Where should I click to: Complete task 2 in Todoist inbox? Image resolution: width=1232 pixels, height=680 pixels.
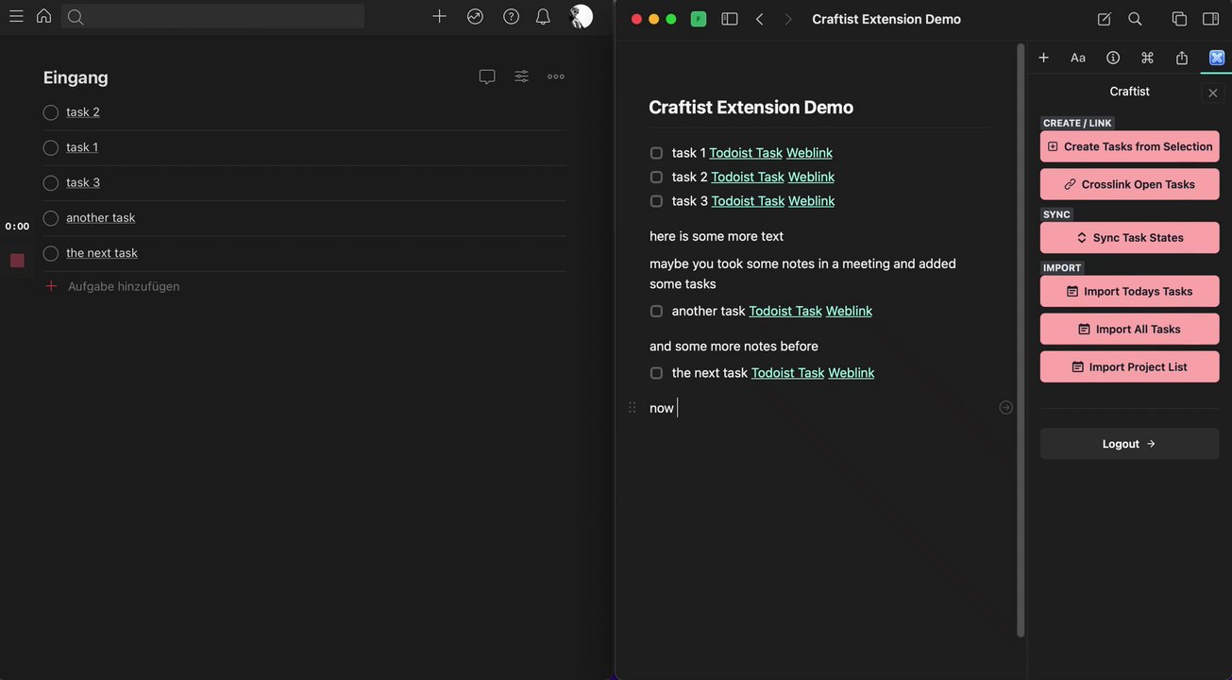tap(51, 112)
